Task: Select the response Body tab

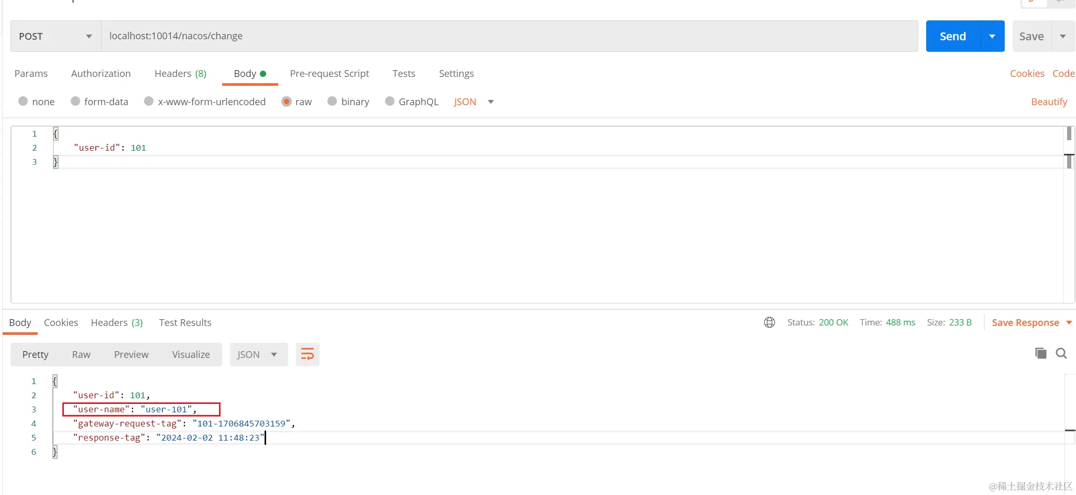Action: coord(20,322)
